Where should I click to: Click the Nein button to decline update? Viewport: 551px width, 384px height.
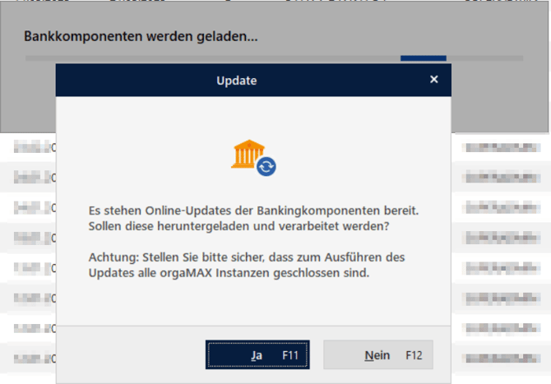coord(377,355)
